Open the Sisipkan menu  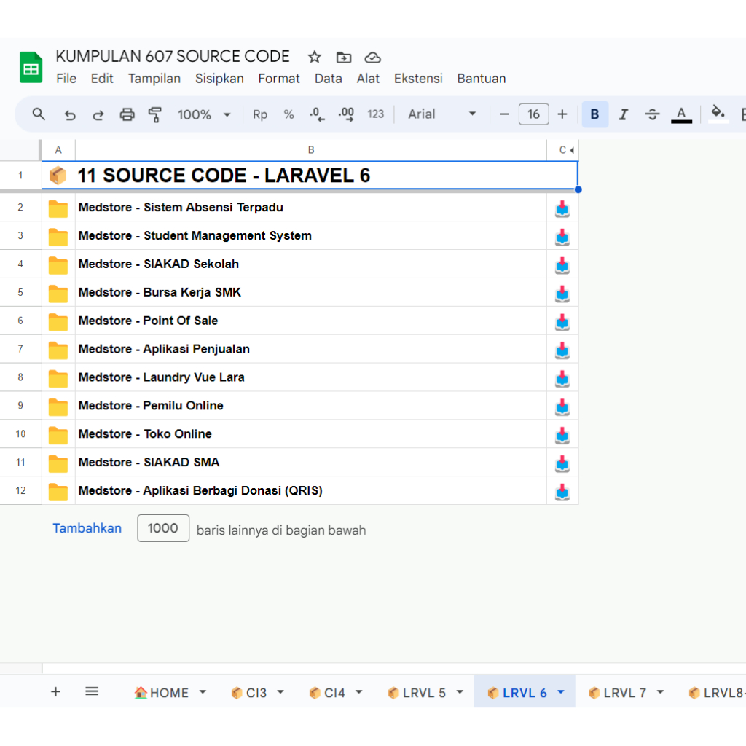click(219, 79)
